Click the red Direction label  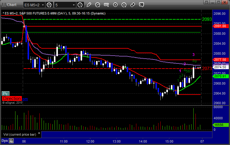pyautogui.click(x=12, y=98)
